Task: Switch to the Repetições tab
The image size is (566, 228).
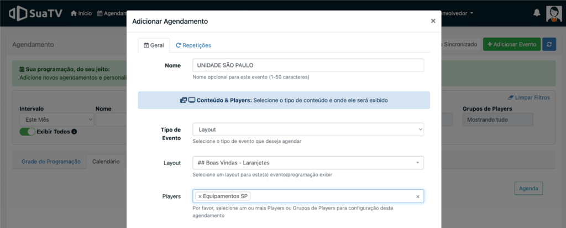Action: pos(193,45)
